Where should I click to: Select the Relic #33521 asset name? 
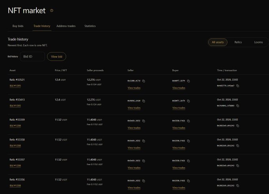(x=17, y=80)
